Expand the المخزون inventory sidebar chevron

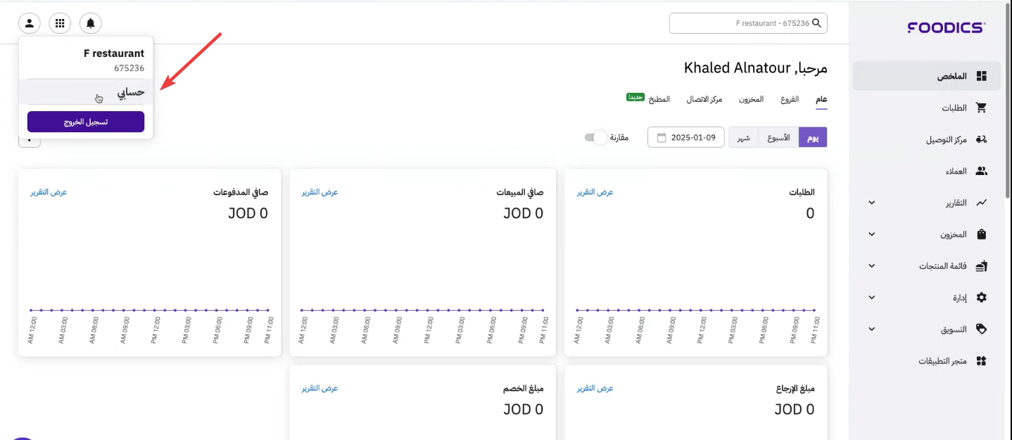(x=872, y=234)
